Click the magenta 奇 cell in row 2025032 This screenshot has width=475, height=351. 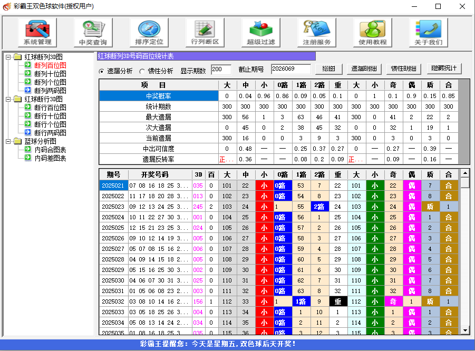pos(393,301)
